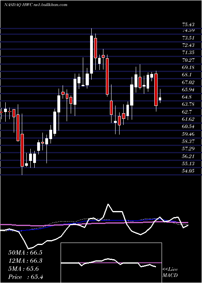Screen dimensions: 202x283
Task: Click the NASDAQ HWC chart title text
Action: pyautogui.click(x=36, y=4)
